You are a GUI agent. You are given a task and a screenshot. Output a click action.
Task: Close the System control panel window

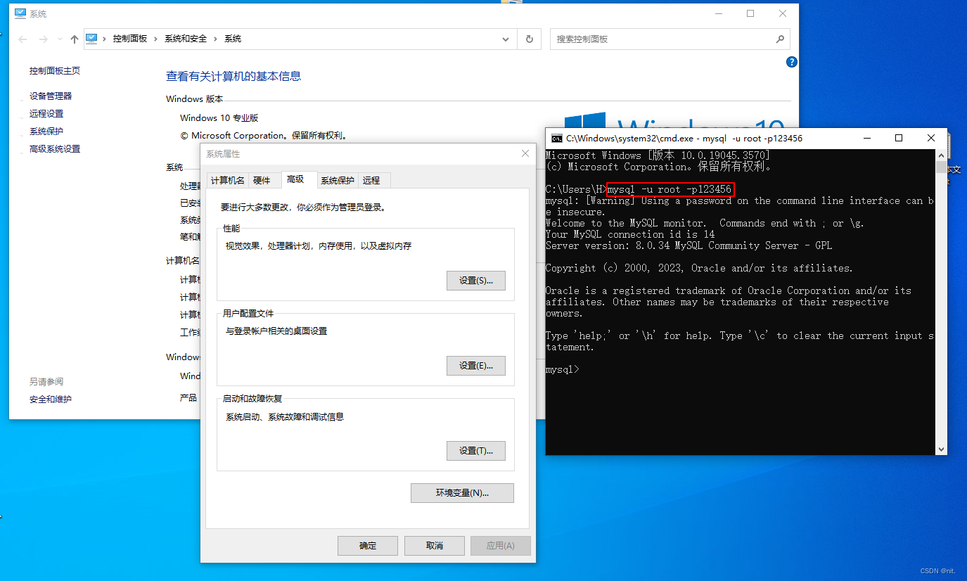[x=783, y=13]
